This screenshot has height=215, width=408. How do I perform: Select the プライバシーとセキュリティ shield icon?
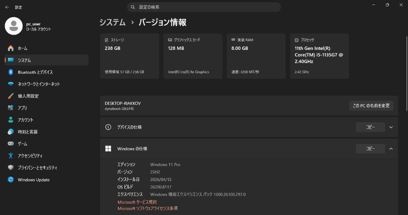(11, 167)
